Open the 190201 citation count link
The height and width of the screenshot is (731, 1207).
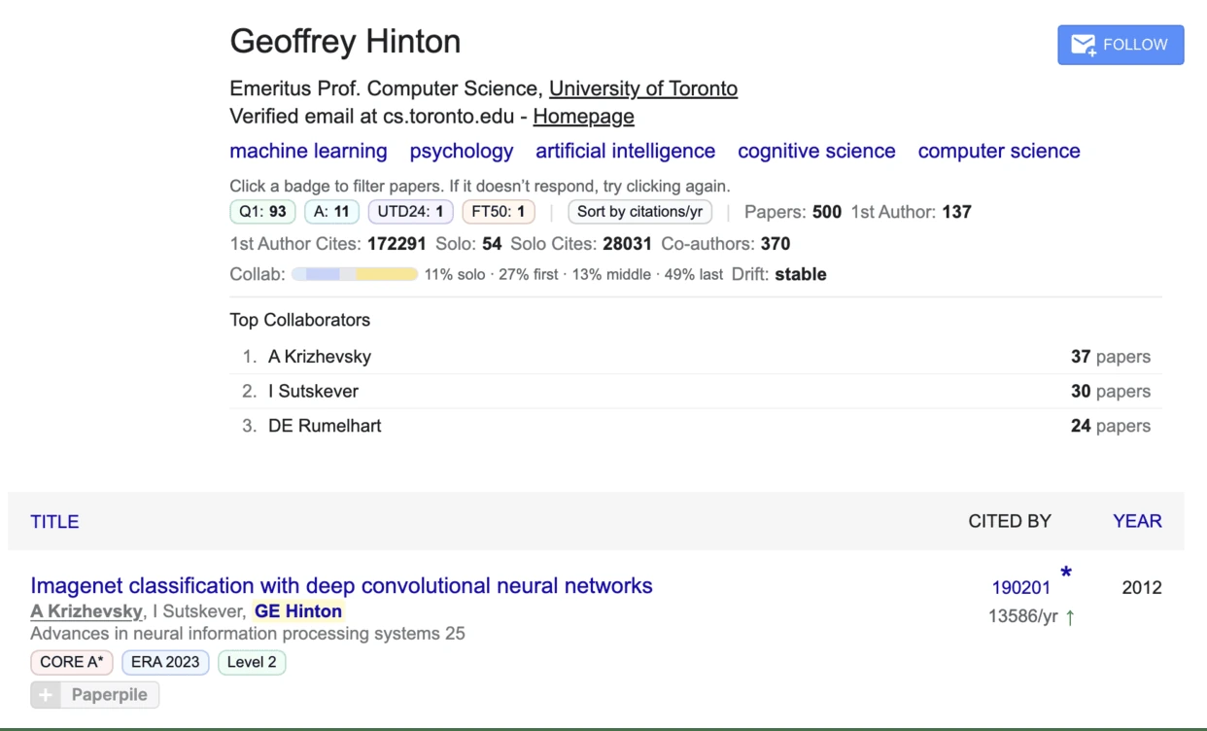point(1020,587)
